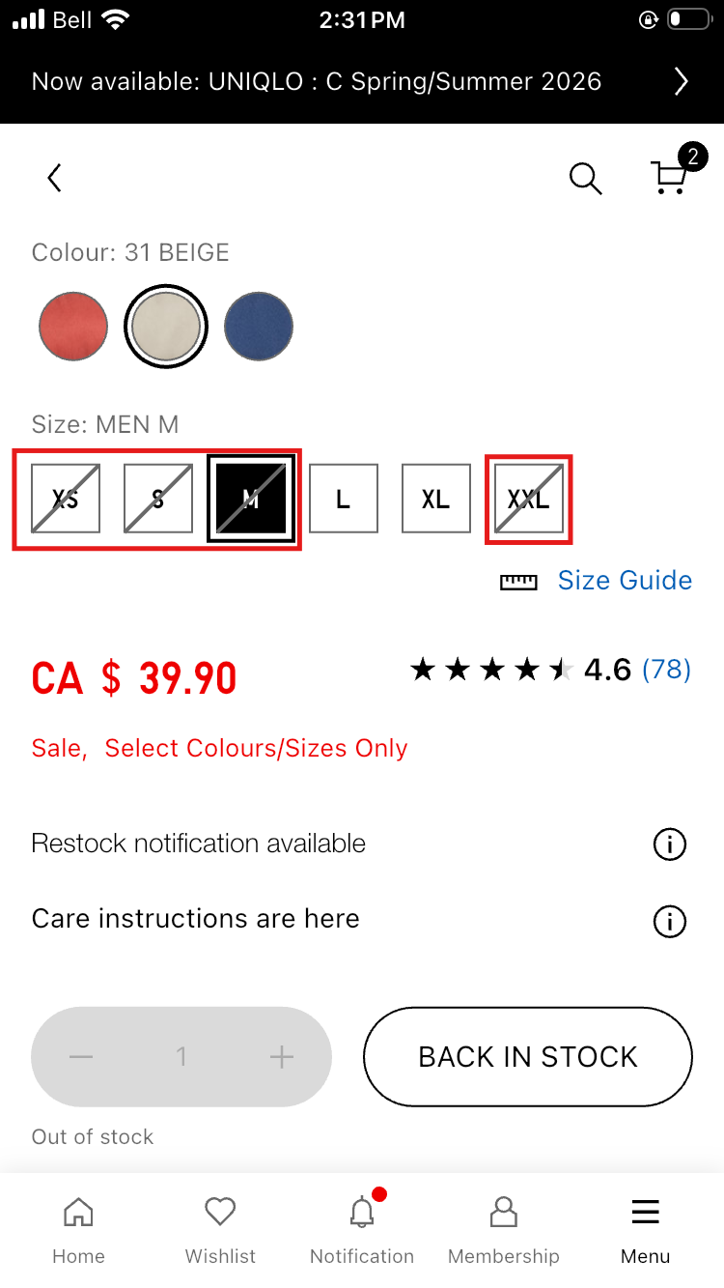
Task: Select size XL
Action: pos(435,499)
